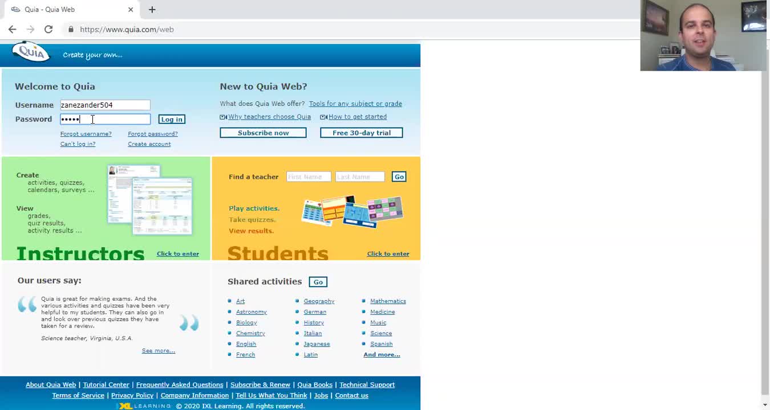Open Privacy Policy footer link
The height and width of the screenshot is (410, 770).
(132, 396)
